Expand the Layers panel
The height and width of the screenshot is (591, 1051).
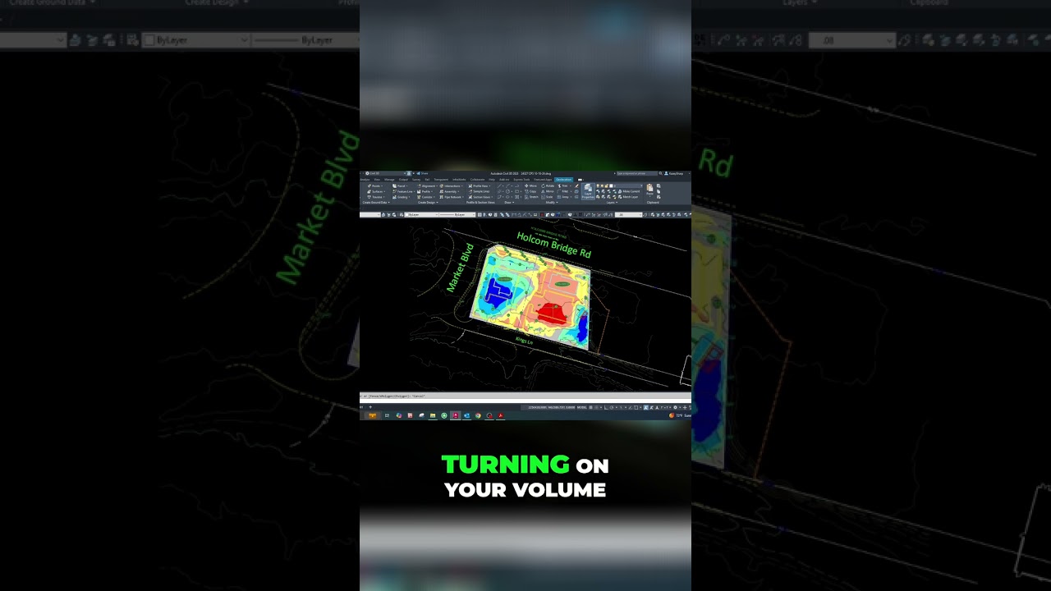(612, 203)
